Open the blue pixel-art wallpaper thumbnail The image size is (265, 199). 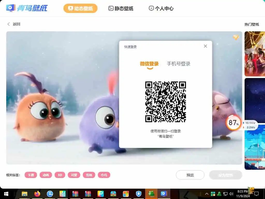coord(255,147)
